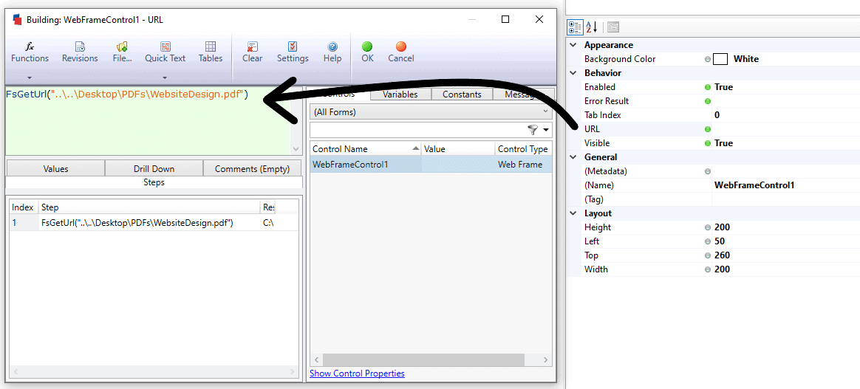
Task: Click the Tab Index value 0
Action: click(x=717, y=115)
